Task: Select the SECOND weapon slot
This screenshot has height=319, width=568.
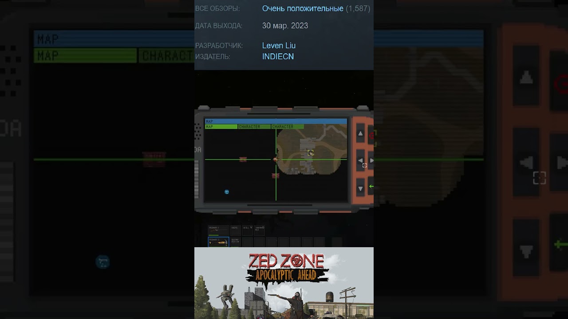Action: pos(236,242)
